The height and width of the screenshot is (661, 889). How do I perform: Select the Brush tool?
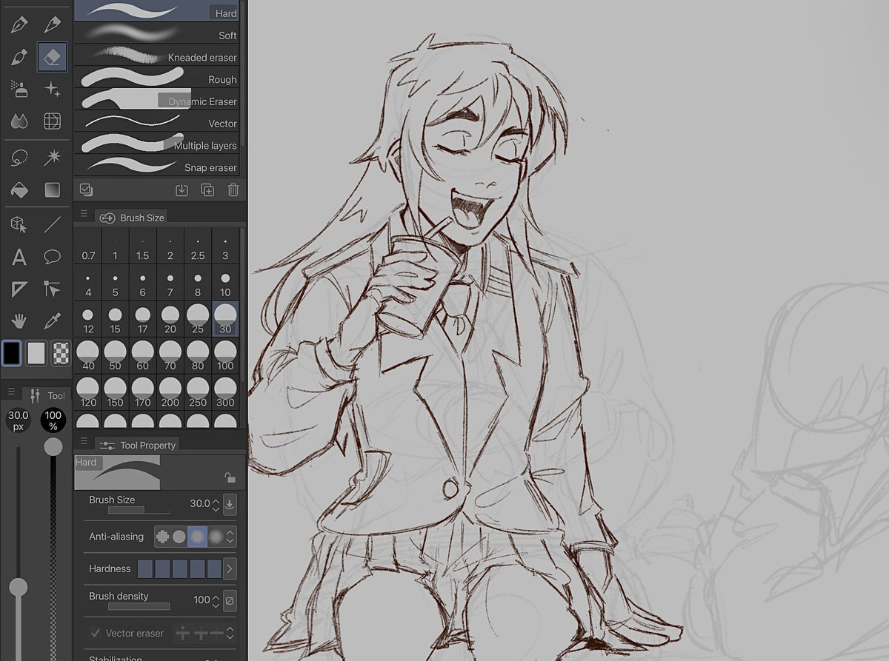[x=19, y=57]
